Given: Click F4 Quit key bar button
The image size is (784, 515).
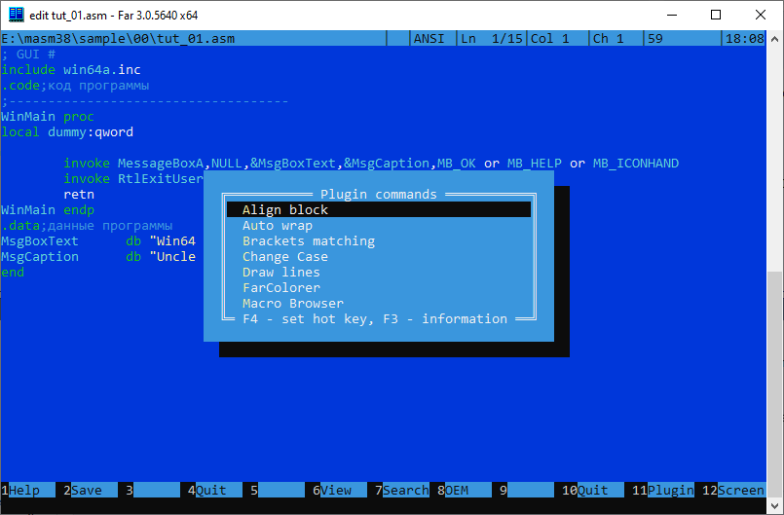Looking at the screenshot, I should pyautogui.click(x=210, y=491).
